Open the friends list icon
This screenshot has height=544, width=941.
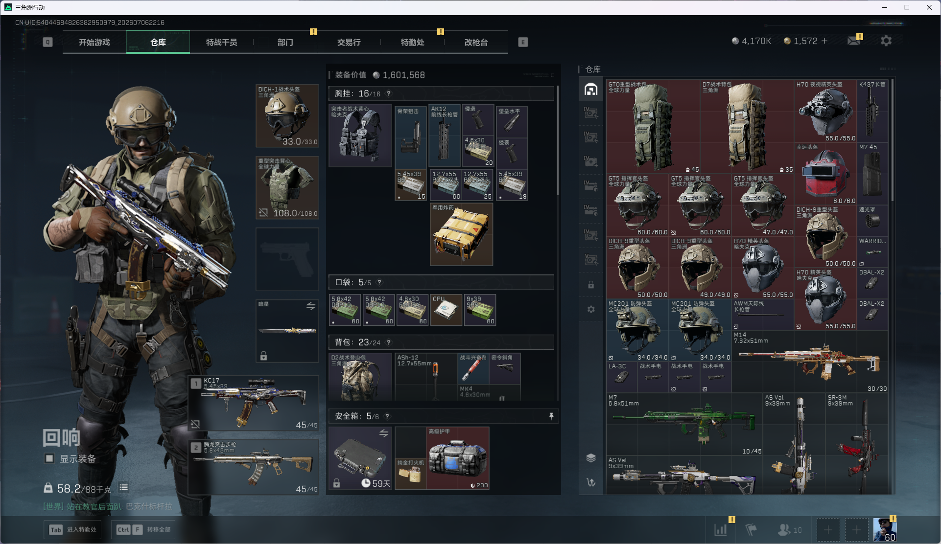point(785,529)
